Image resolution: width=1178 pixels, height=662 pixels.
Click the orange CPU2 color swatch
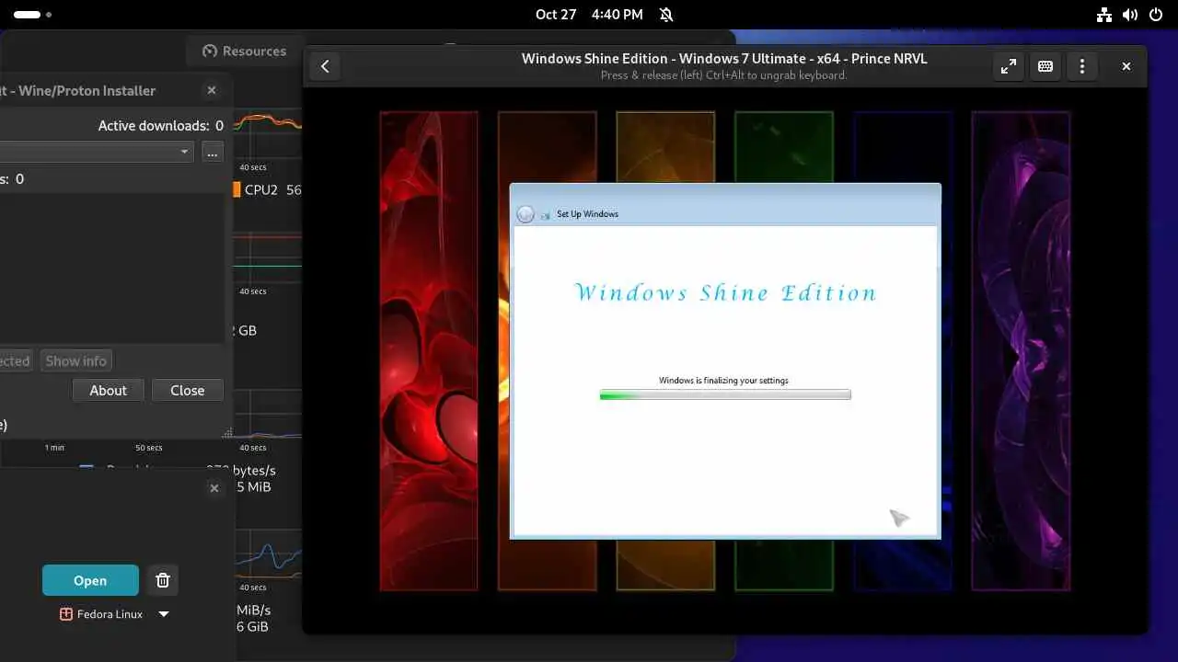[237, 189]
